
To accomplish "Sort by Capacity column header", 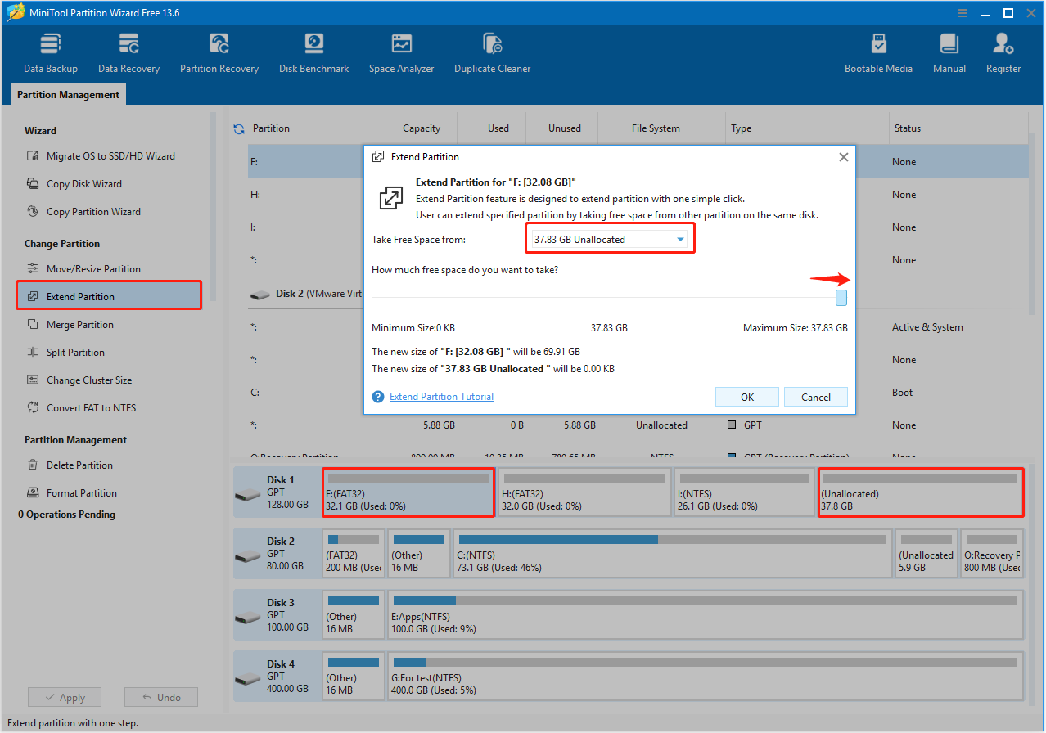I will click(422, 128).
